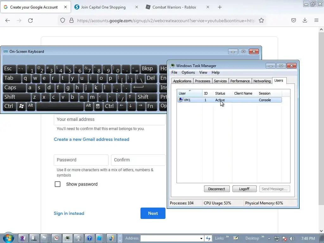Expand the Desktop toolbar chevron
The width and height of the screenshot is (324, 243).
(263, 237)
